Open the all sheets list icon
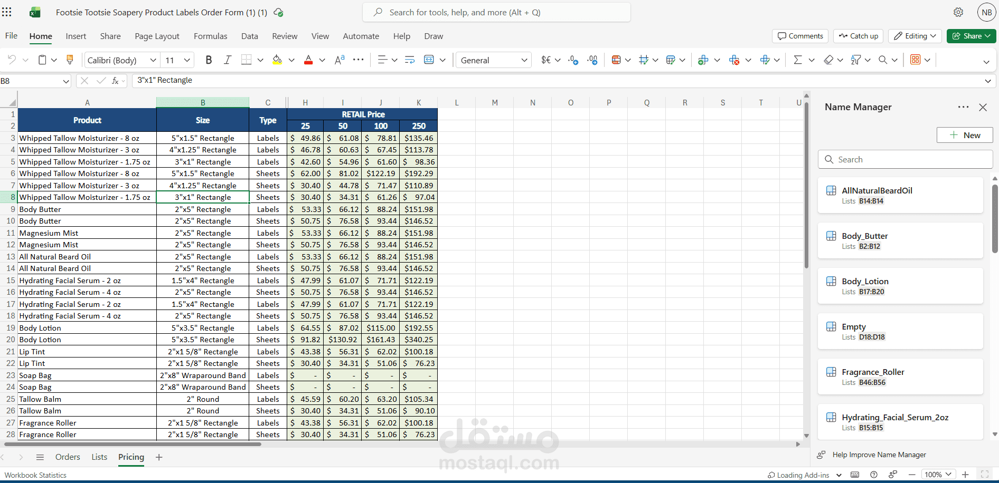The image size is (999, 483). [x=40, y=457]
